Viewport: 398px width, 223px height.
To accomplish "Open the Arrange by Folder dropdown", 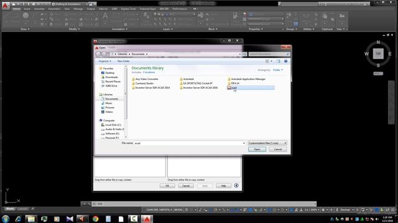I will [278, 70].
